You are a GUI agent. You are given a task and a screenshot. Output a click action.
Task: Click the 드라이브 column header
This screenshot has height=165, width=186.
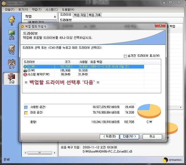point(38,62)
